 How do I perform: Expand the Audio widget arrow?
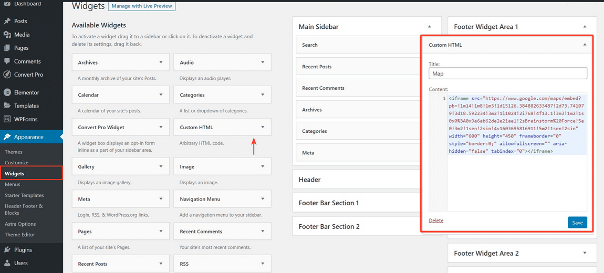[263, 62]
